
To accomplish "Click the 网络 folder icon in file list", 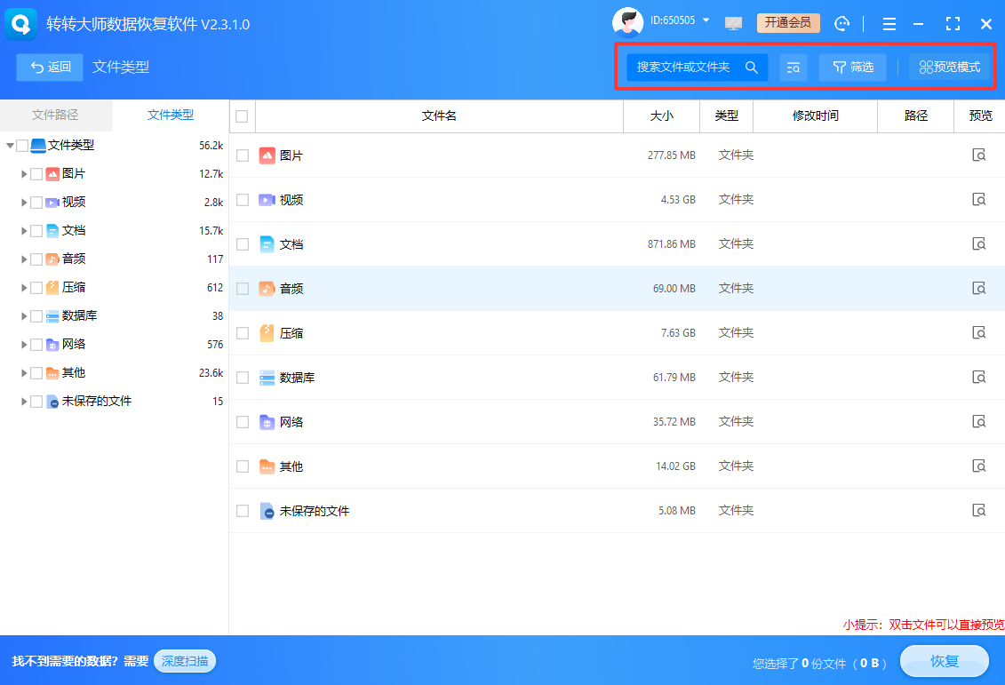I will pos(267,422).
